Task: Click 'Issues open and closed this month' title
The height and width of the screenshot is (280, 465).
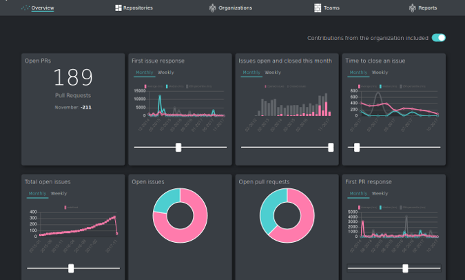Action: point(285,61)
